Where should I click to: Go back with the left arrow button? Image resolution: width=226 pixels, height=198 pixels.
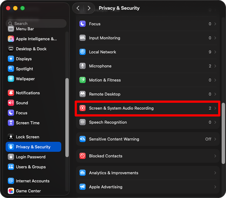78,8
